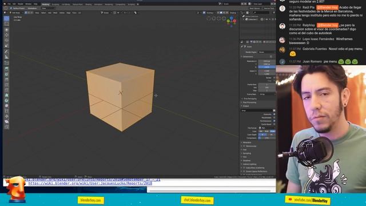This screenshot has height=206, width=366.
Task: Open the JacquesLucke Reports 2018 wiki link
Action: pyautogui.click(x=90, y=184)
